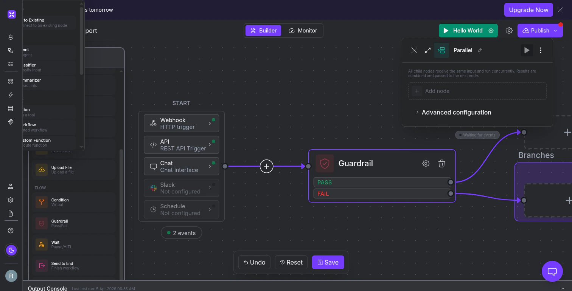Switch to the Monitor tab
This screenshot has width=572, height=291.
303,31
